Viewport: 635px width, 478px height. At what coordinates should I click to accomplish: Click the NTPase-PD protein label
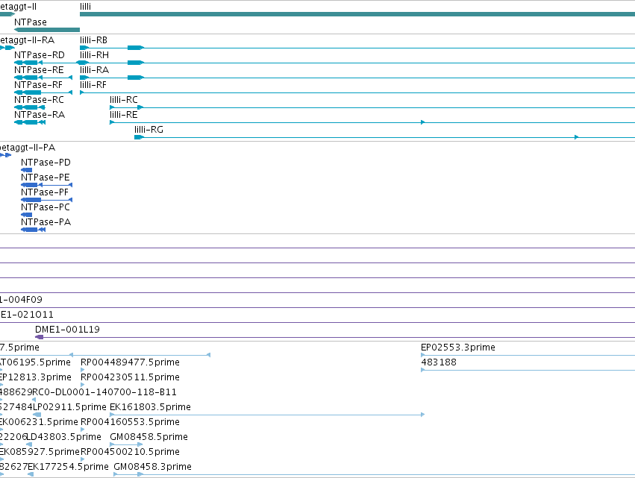(46, 163)
